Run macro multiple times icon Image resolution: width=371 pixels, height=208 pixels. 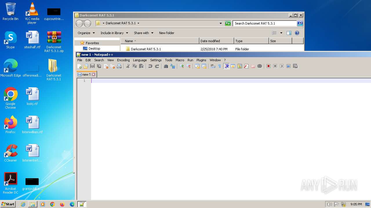click(x=289, y=66)
